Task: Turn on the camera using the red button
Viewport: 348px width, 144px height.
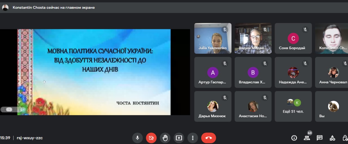Action: tap(151, 138)
